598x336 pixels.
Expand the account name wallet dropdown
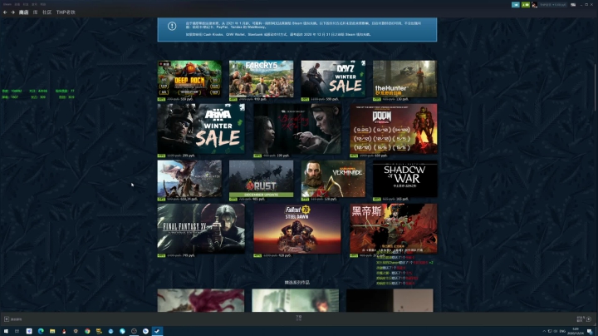[553, 5]
